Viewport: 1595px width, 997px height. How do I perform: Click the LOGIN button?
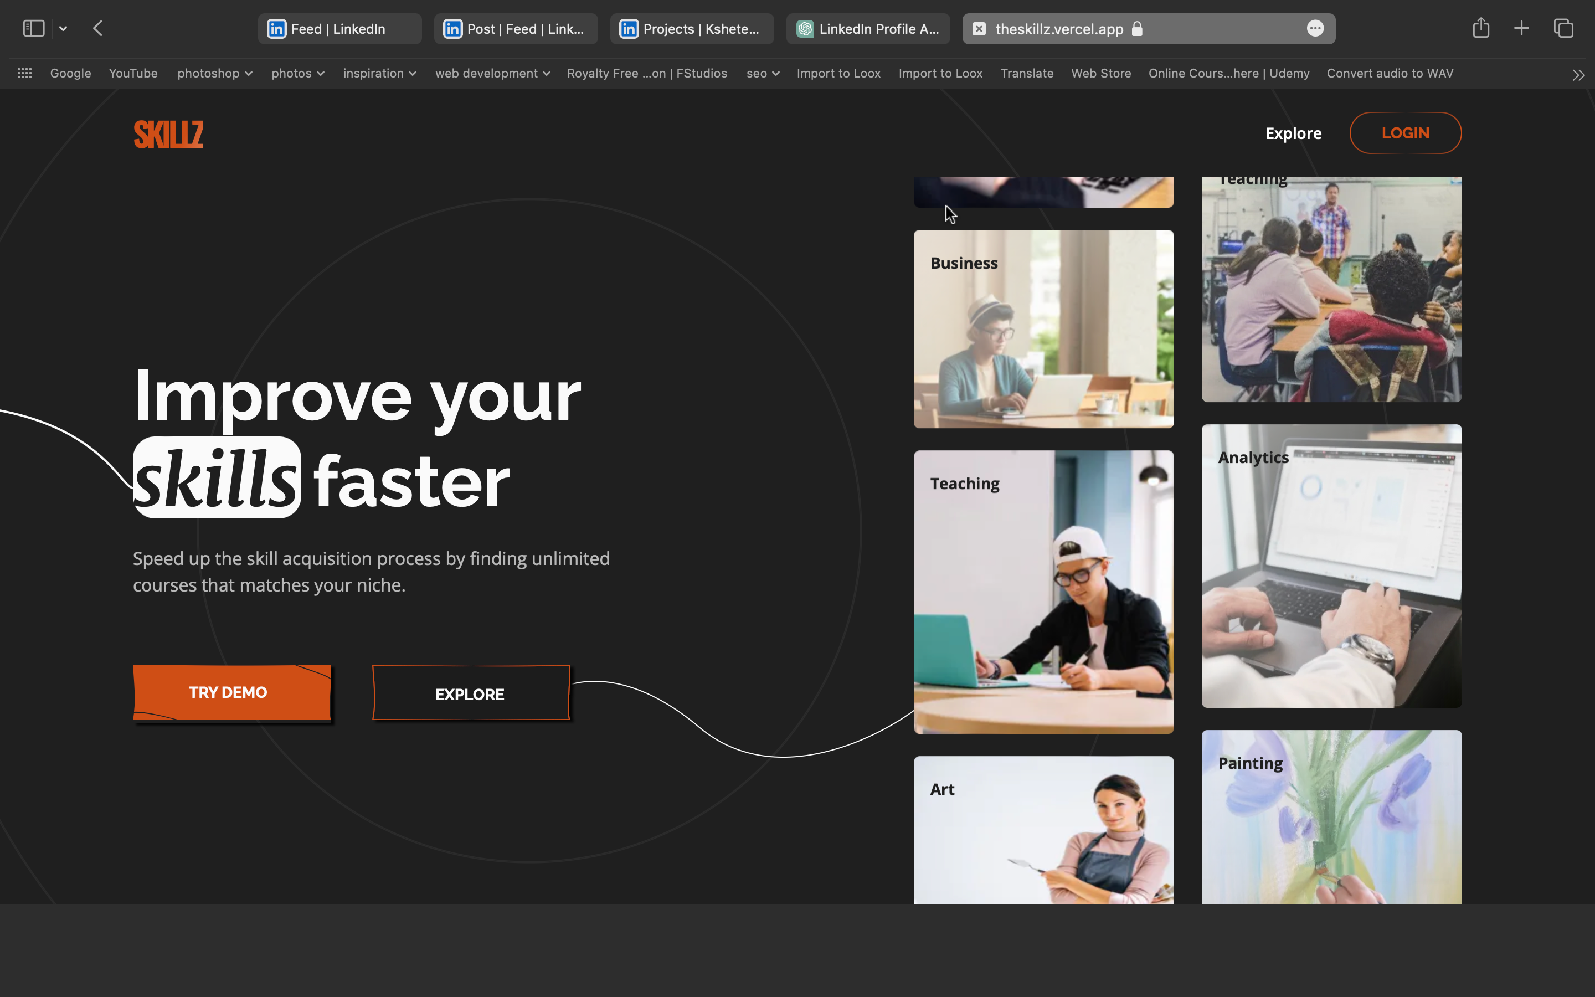[x=1404, y=133]
